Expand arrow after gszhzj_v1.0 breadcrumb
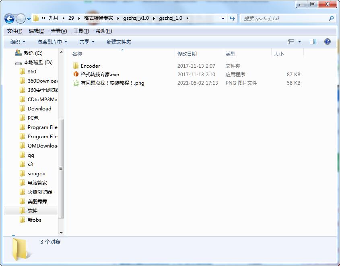The width and height of the screenshot is (340, 266). (154, 18)
